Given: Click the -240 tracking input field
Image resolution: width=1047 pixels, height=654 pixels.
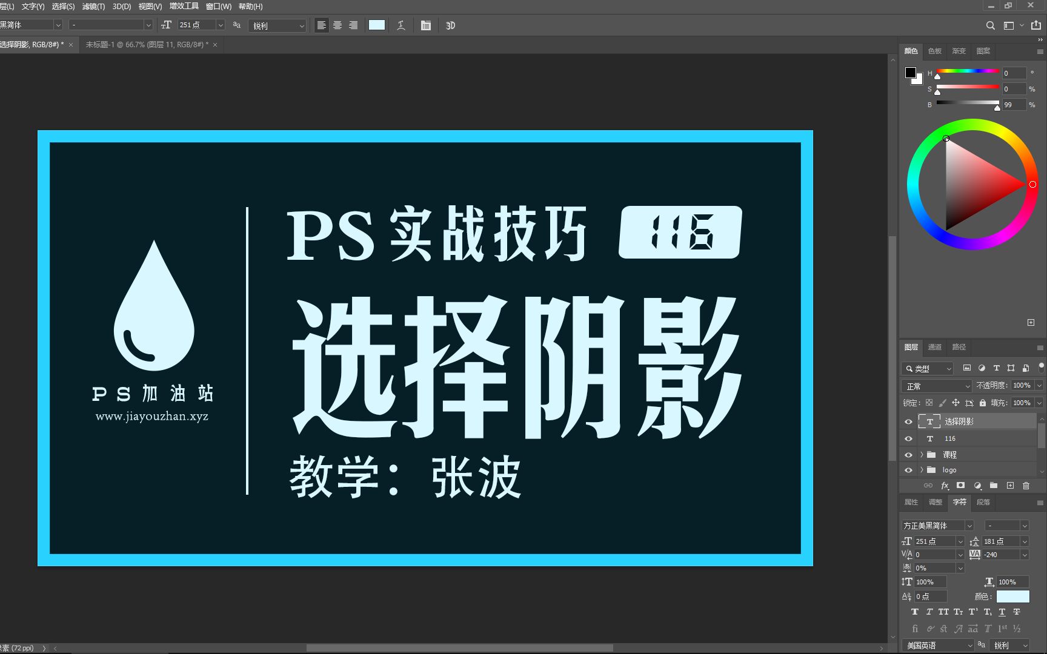Looking at the screenshot, I should coord(1000,555).
